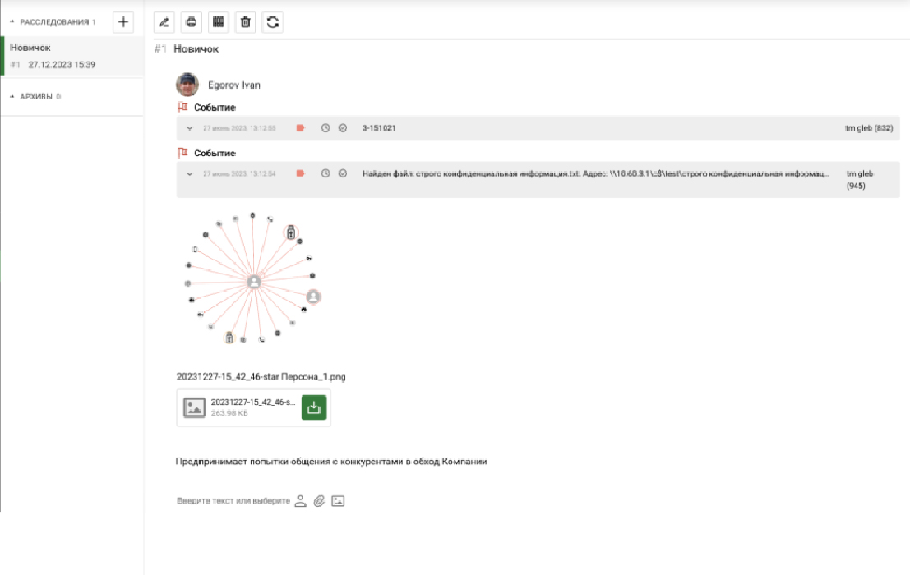
Task: Click the add person icon in input row
Action: (x=301, y=500)
